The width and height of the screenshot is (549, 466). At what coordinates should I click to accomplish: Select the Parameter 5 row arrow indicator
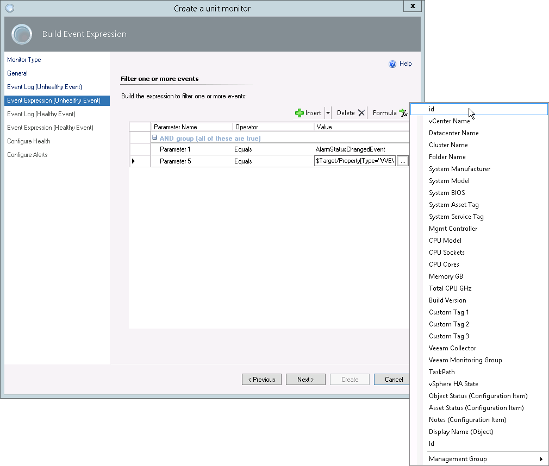[133, 161]
